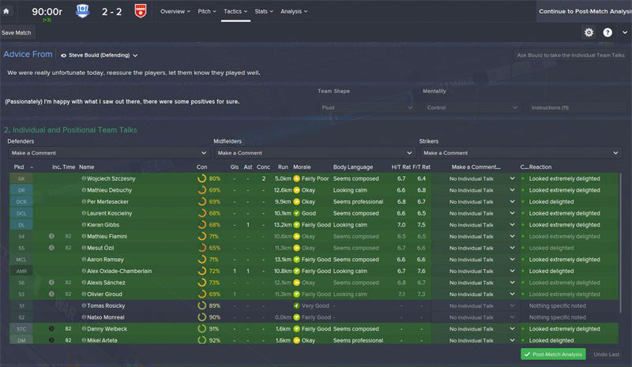Click the home team blue club badge

[x=83, y=11]
